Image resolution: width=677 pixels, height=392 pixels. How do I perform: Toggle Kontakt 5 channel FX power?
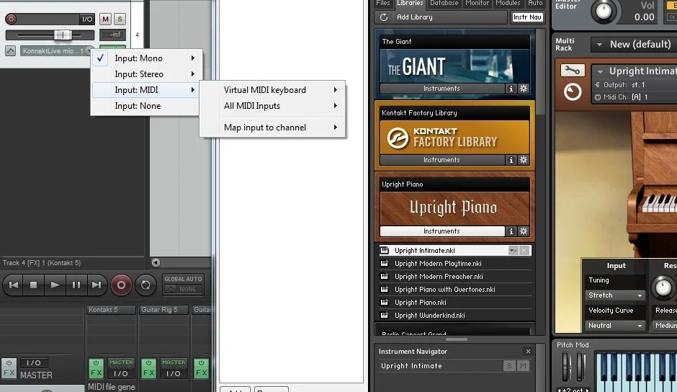click(x=97, y=362)
